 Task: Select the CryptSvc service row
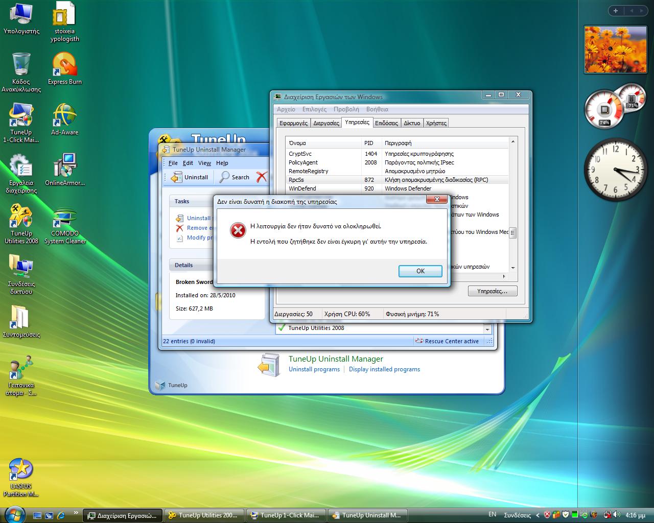pyautogui.click(x=398, y=154)
